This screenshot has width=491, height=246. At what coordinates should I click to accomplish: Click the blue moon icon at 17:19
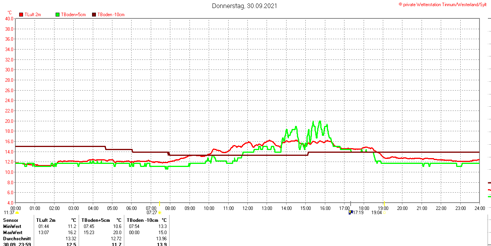pos(350,212)
